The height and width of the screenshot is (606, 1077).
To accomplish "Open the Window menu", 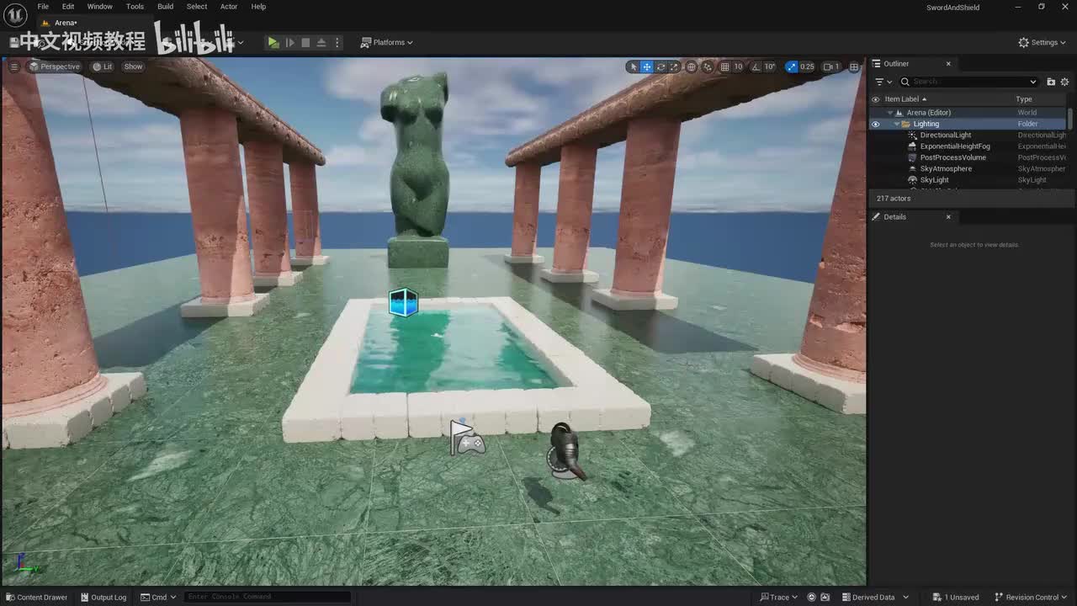I will [x=99, y=7].
